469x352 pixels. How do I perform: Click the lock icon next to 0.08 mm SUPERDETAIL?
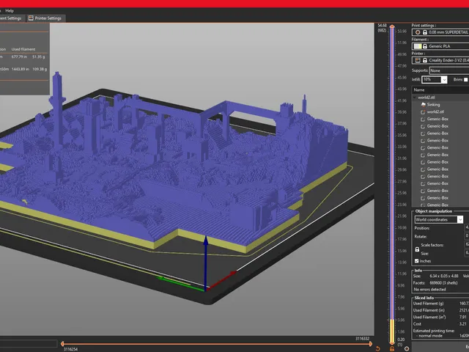pyautogui.click(x=425, y=32)
